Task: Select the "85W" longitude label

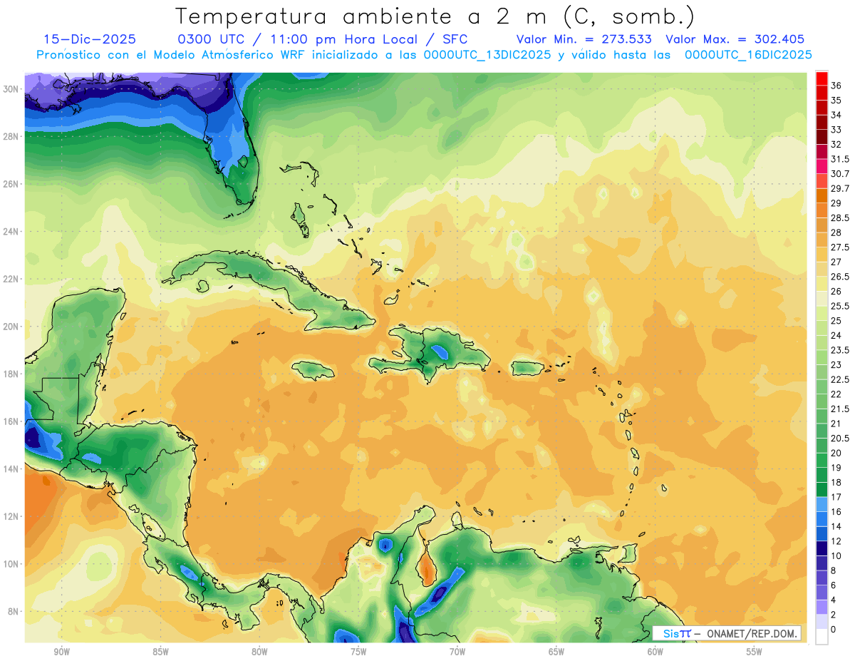Action: (x=160, y=652)
